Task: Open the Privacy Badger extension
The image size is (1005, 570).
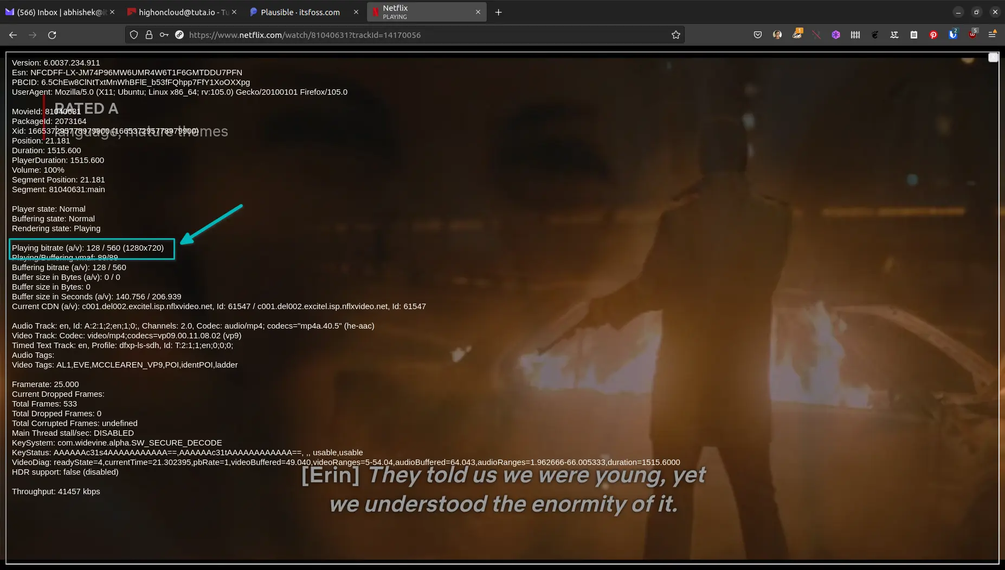Action: pyautogui.click(x=797, y=34)
